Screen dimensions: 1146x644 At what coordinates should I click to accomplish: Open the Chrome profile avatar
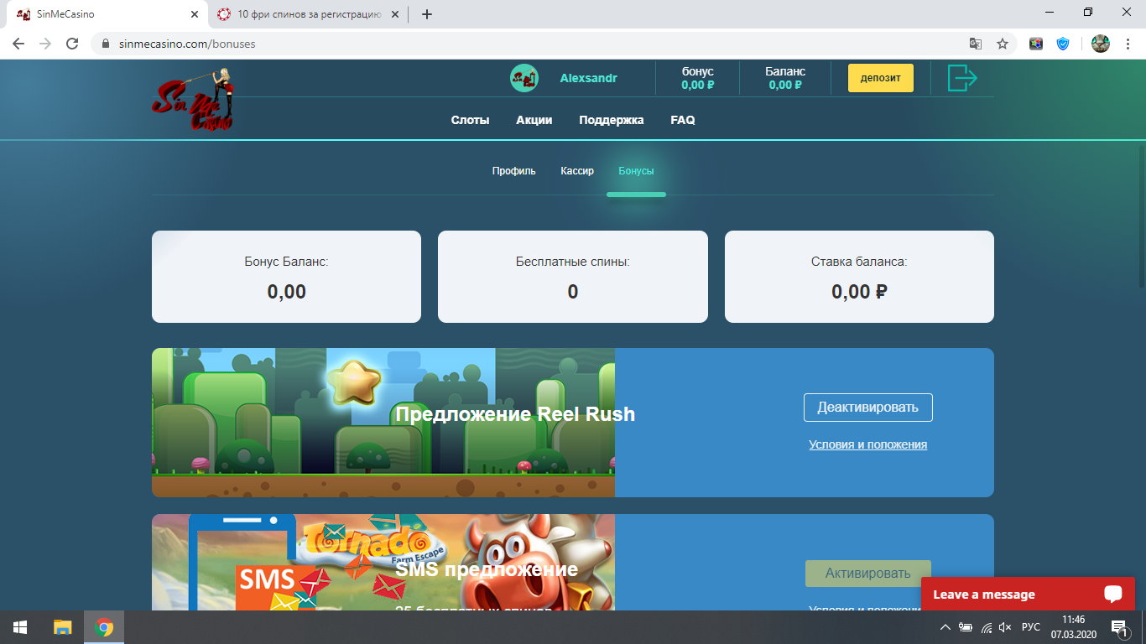1101,44
